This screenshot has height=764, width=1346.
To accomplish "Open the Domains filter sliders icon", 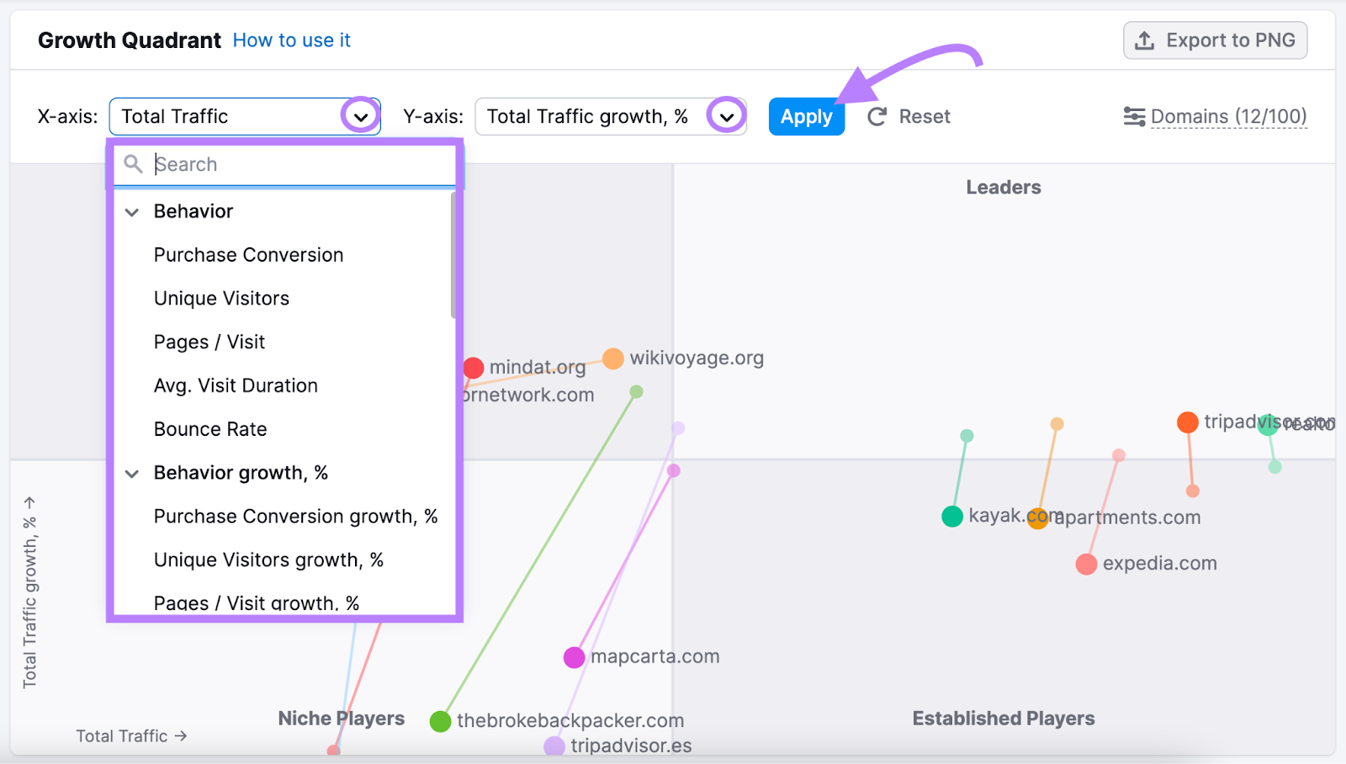I will [x=1135, y=116].
